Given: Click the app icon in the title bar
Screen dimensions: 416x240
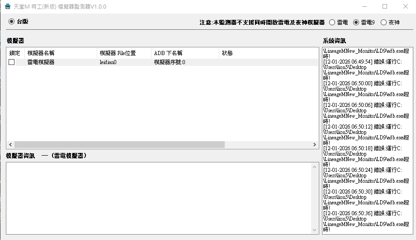Looking at the screenshot, I should click(x=7, y=7).
